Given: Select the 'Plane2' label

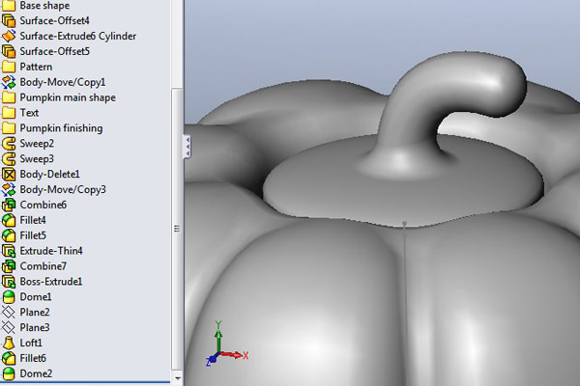Looking at the screenshot, I should (35, 312).
